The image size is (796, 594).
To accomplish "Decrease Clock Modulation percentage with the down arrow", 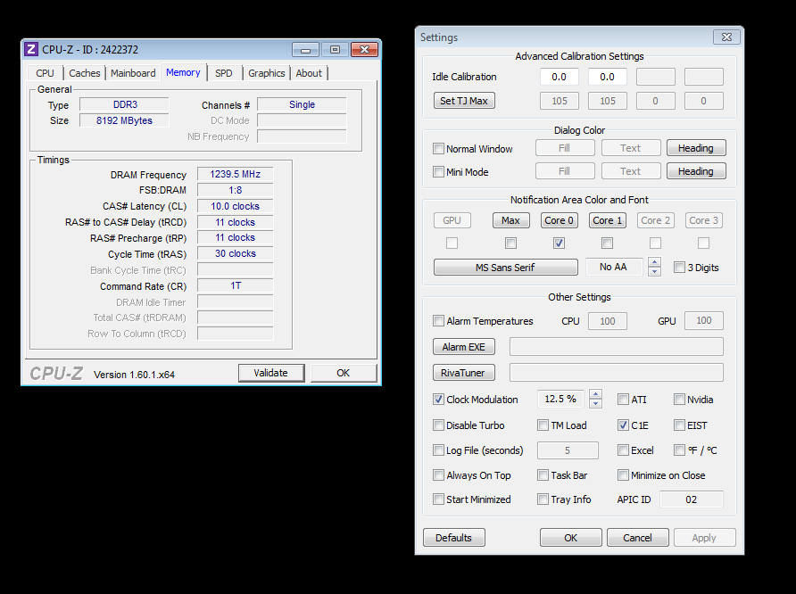I will pos(596,403).
